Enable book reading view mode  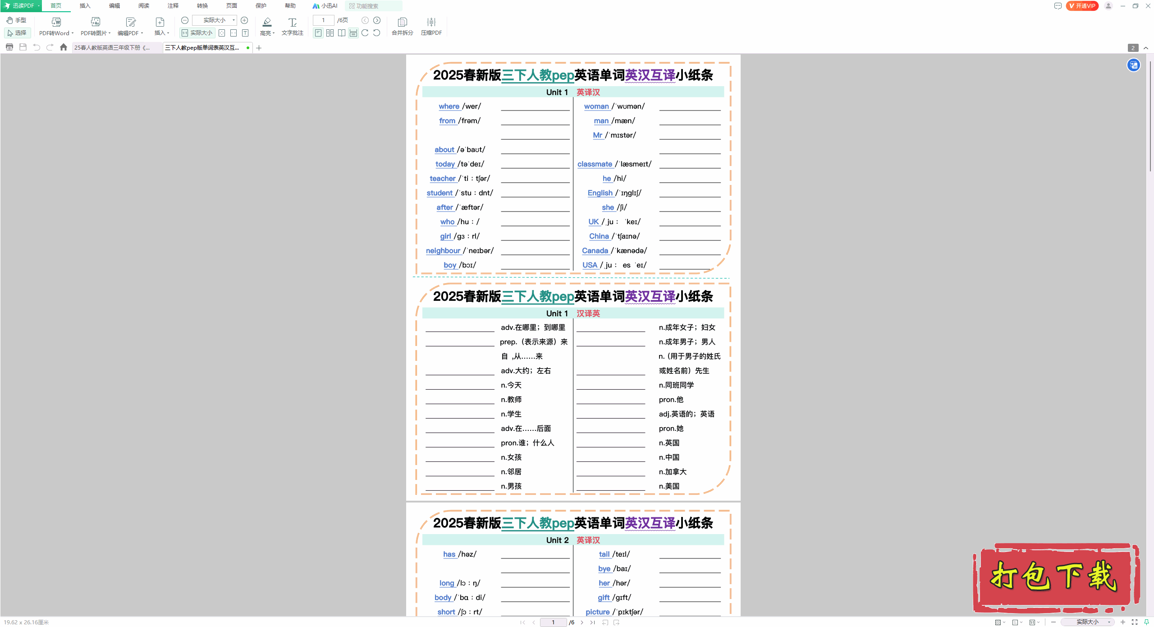[342, 33]
